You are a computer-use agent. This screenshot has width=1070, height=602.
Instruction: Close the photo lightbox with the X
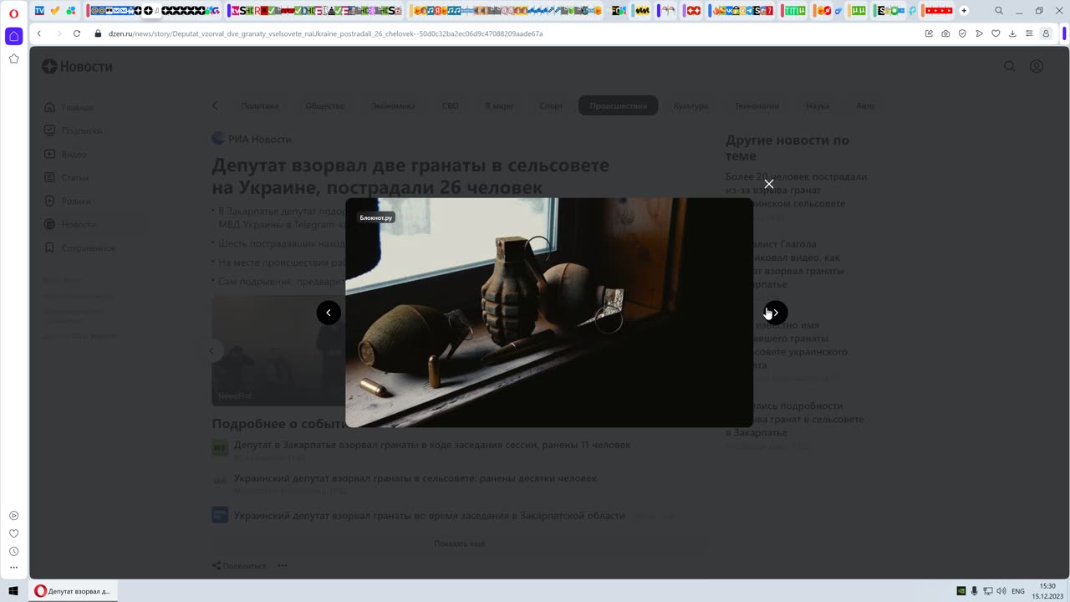click(x=769, y=184)
